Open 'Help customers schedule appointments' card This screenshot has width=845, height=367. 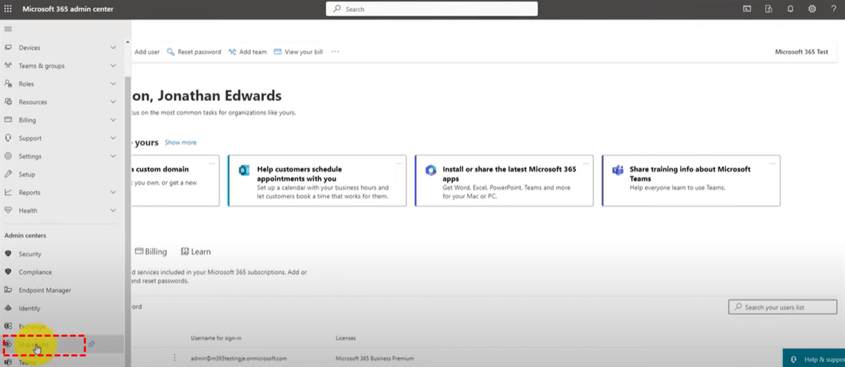click(x=317, y=181)
